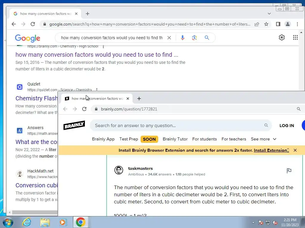Click the SOON badge next to Test Prep

tap(149, 139)
